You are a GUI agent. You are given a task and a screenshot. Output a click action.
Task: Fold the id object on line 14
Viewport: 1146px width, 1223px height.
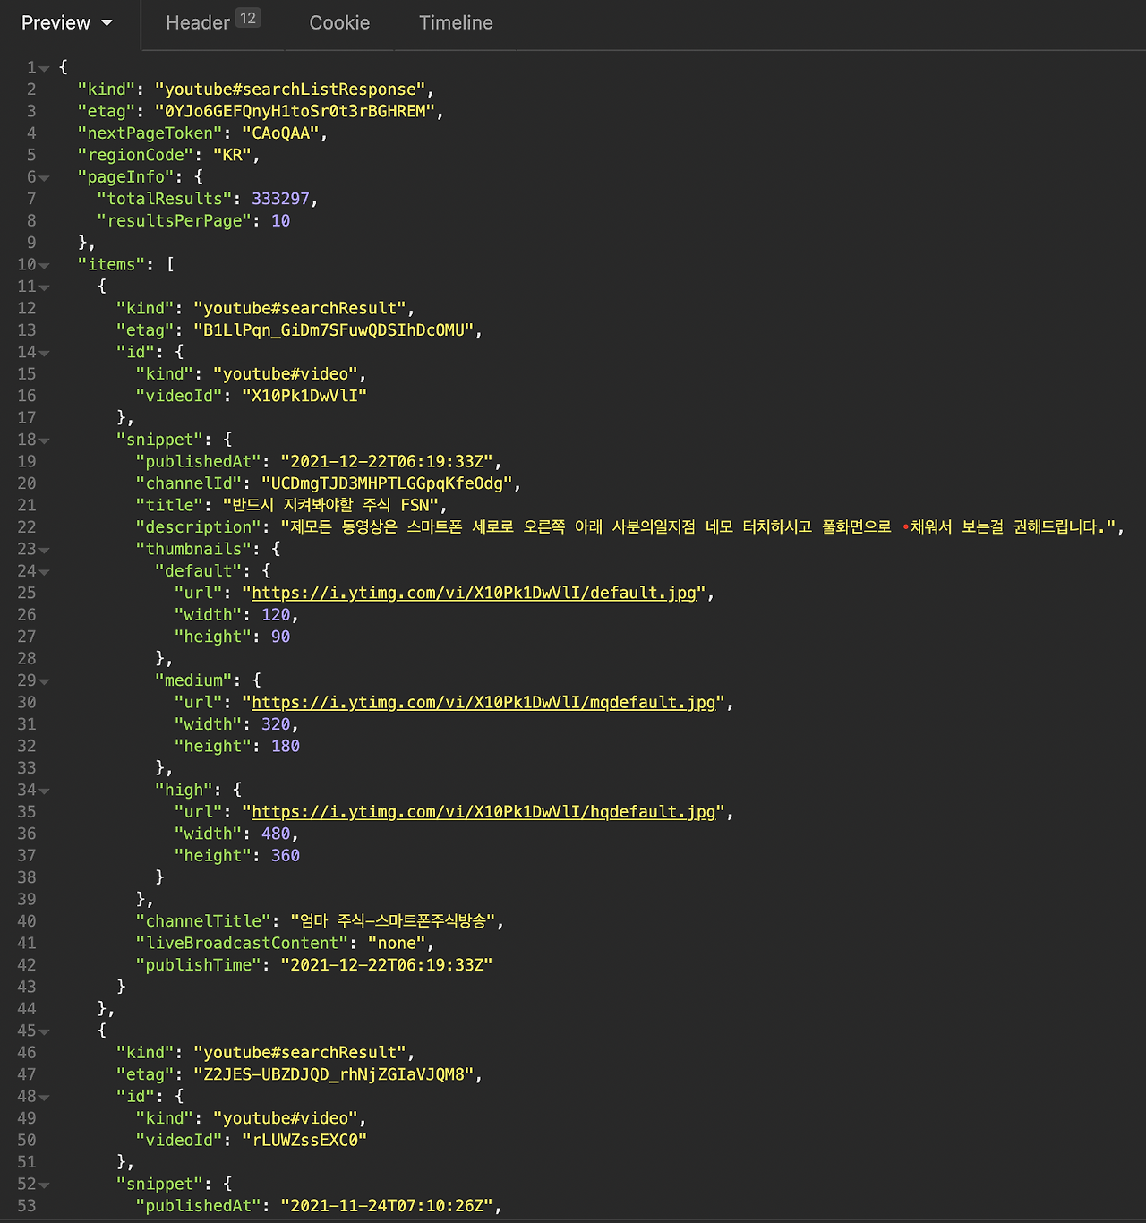45,353
